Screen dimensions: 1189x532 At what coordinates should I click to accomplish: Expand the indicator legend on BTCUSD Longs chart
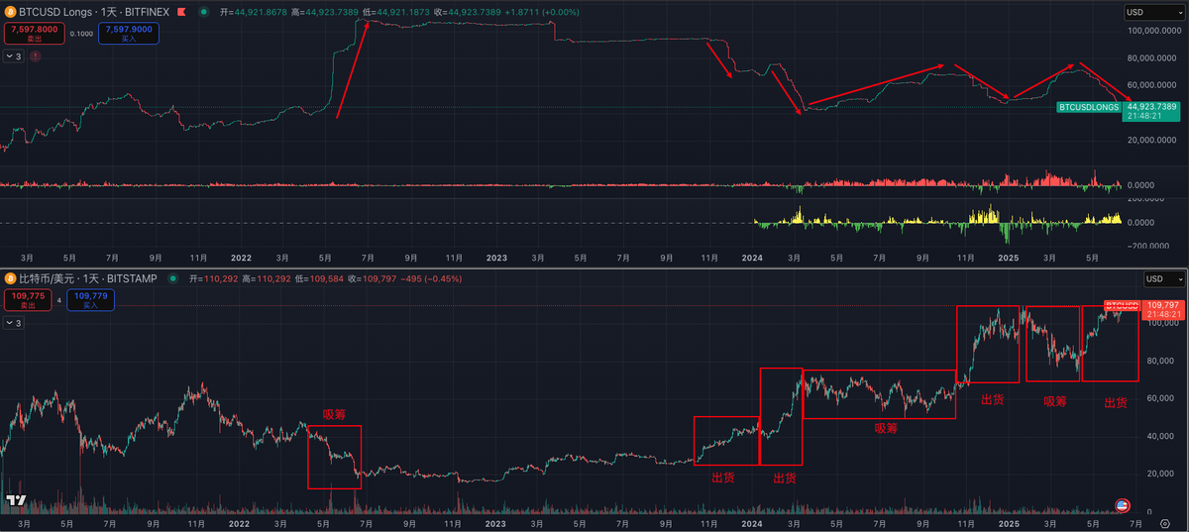click(x=14, y=56)
